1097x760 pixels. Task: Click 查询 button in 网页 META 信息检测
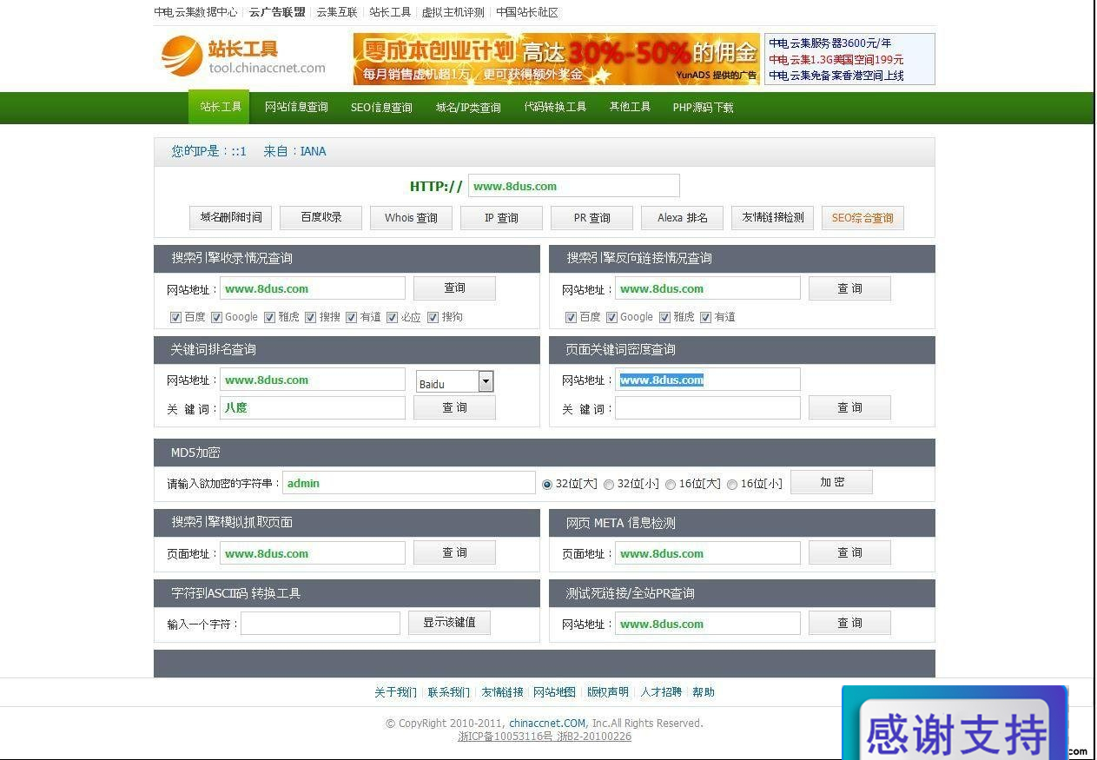tap(849, 552)
